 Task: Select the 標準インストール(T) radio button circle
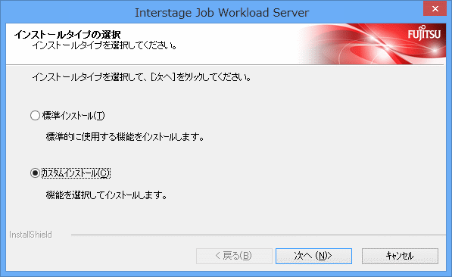35,116
